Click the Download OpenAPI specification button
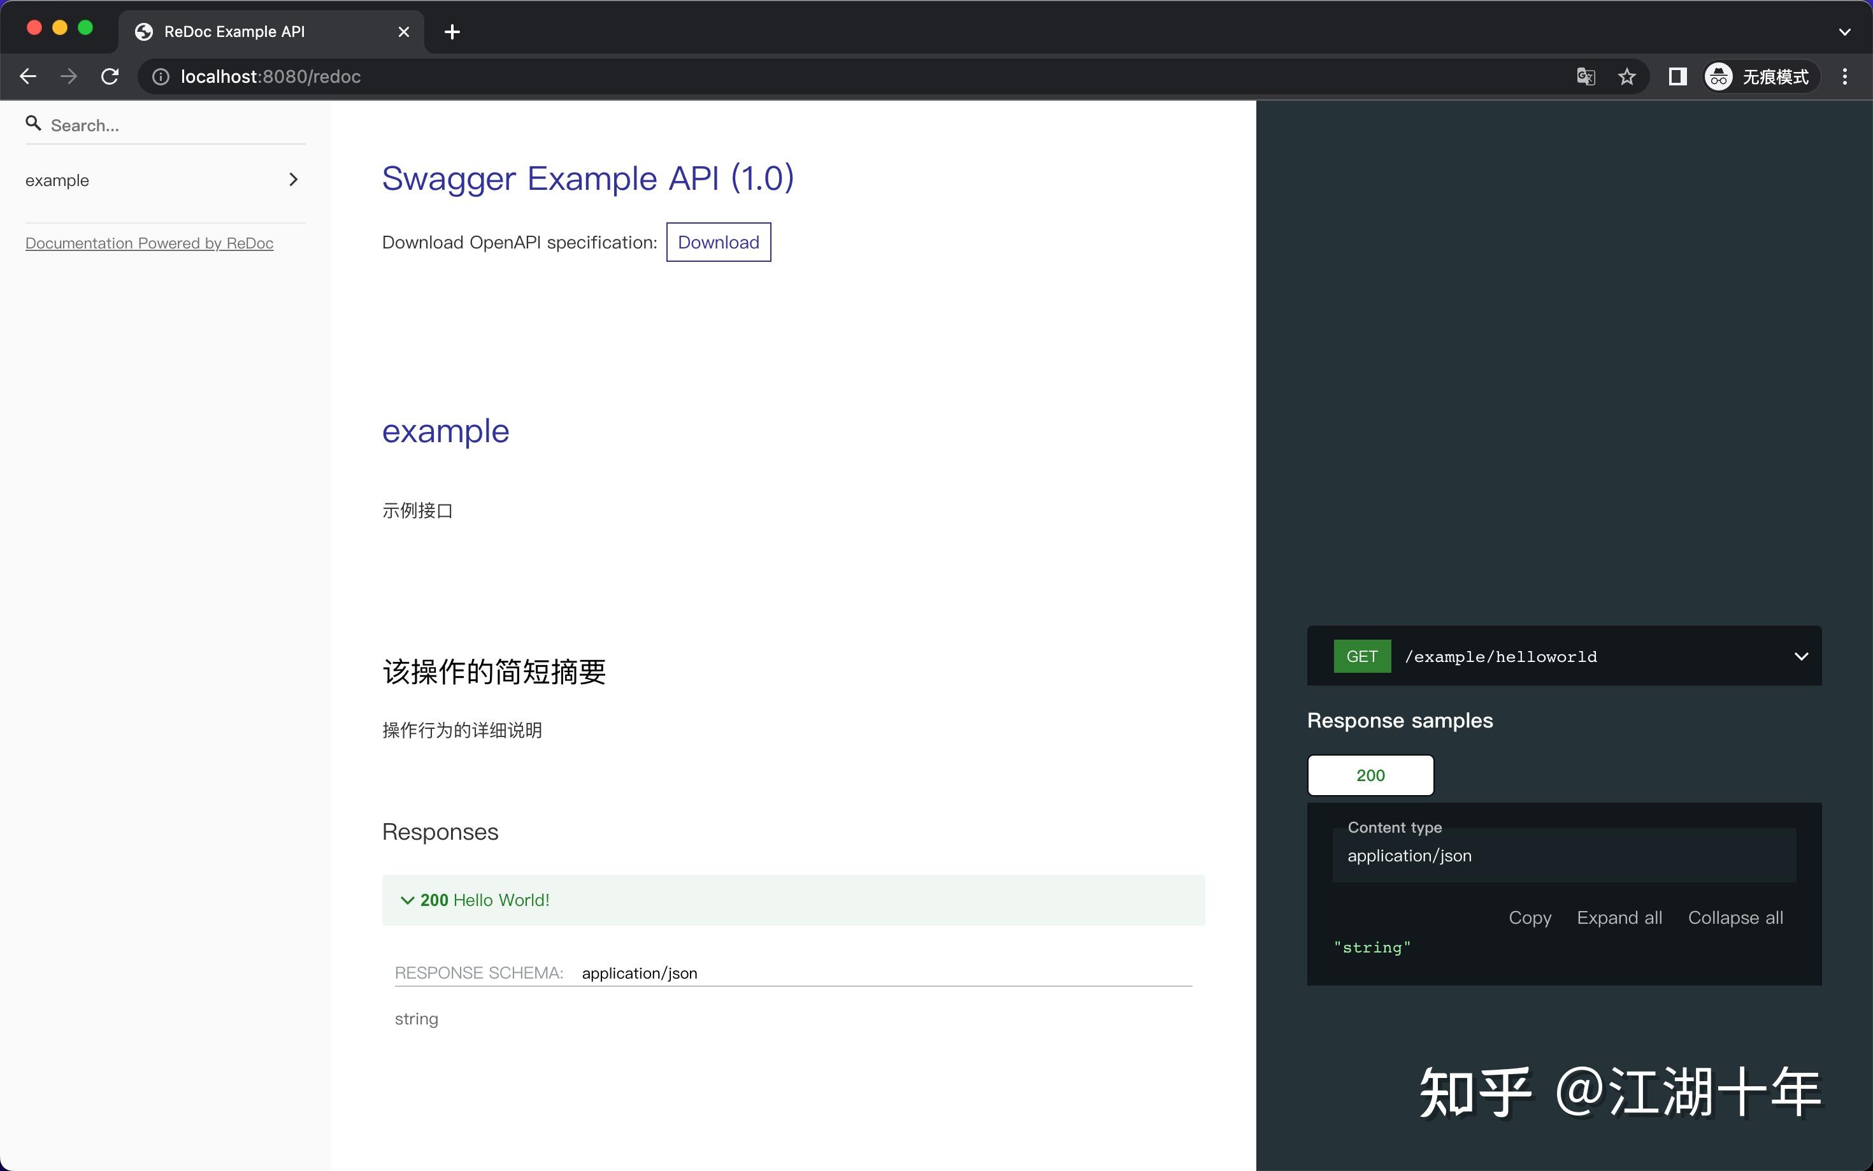The height and width of the screenshot is (1171, 1873). (x=718, y=241)
